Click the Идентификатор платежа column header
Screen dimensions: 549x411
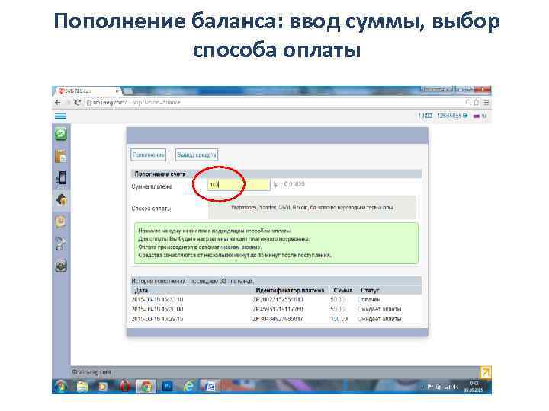click(x=290, y=290)
